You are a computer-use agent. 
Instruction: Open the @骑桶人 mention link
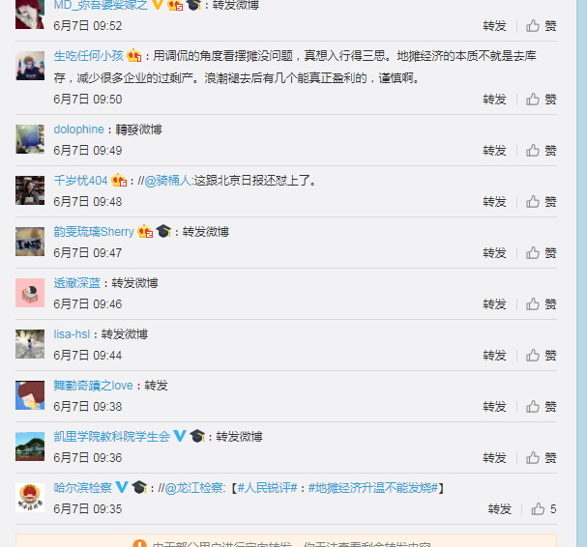tap(167, 181)
